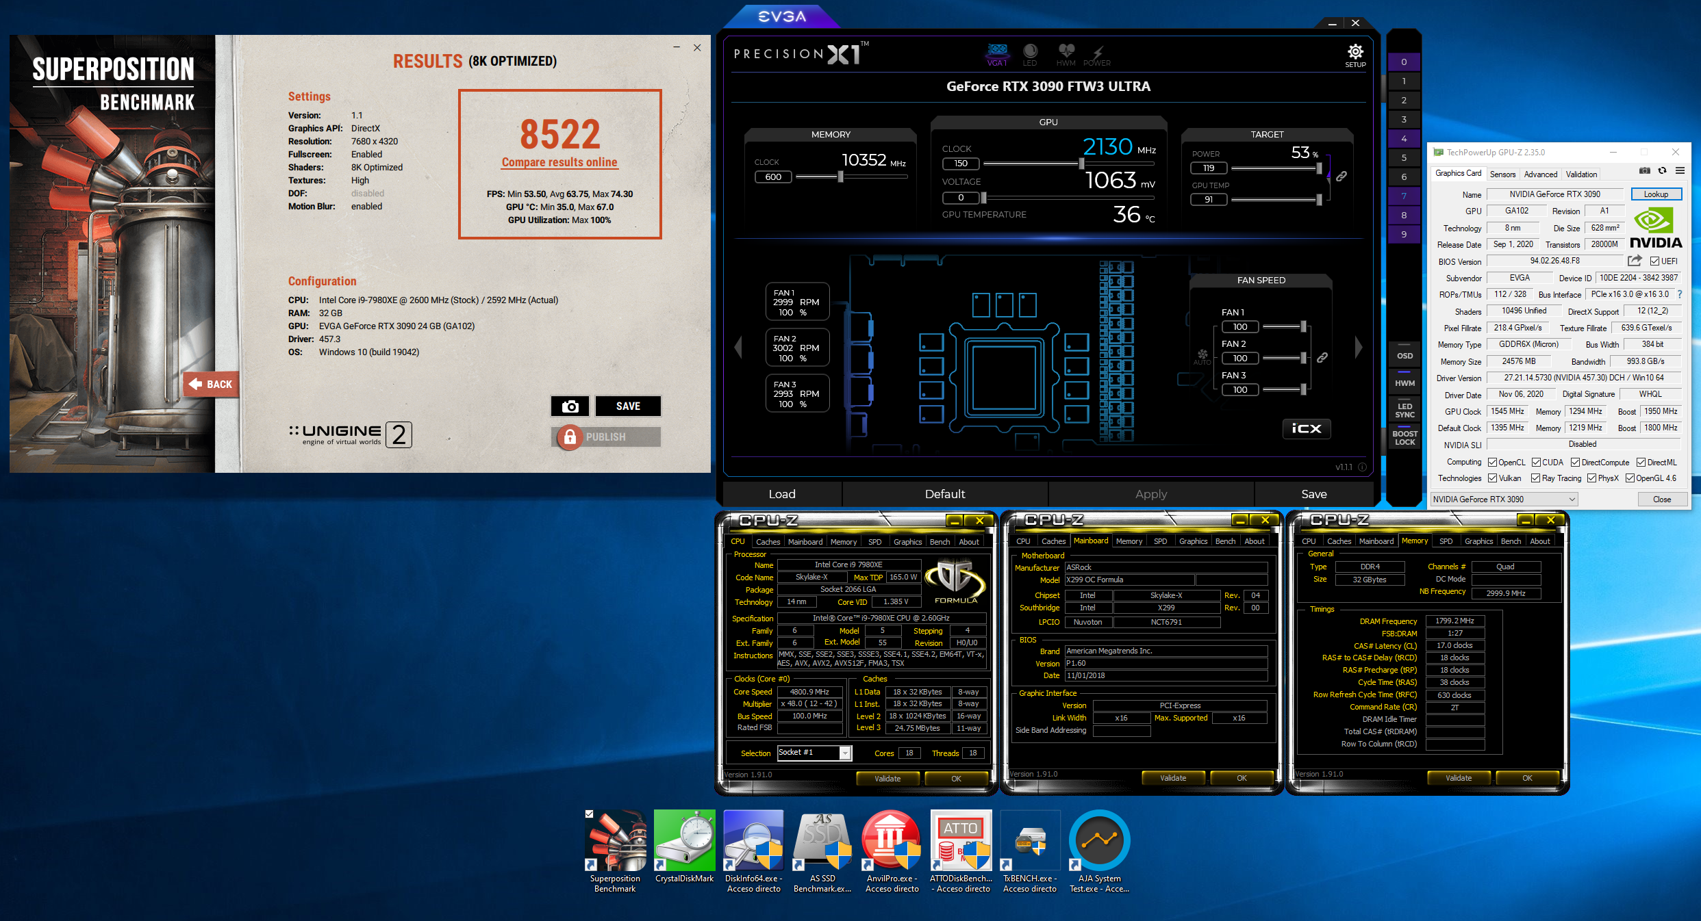Click the GPU clock slider handle
Viewport: 1701px width, 921px height.
pos(1081,164)
